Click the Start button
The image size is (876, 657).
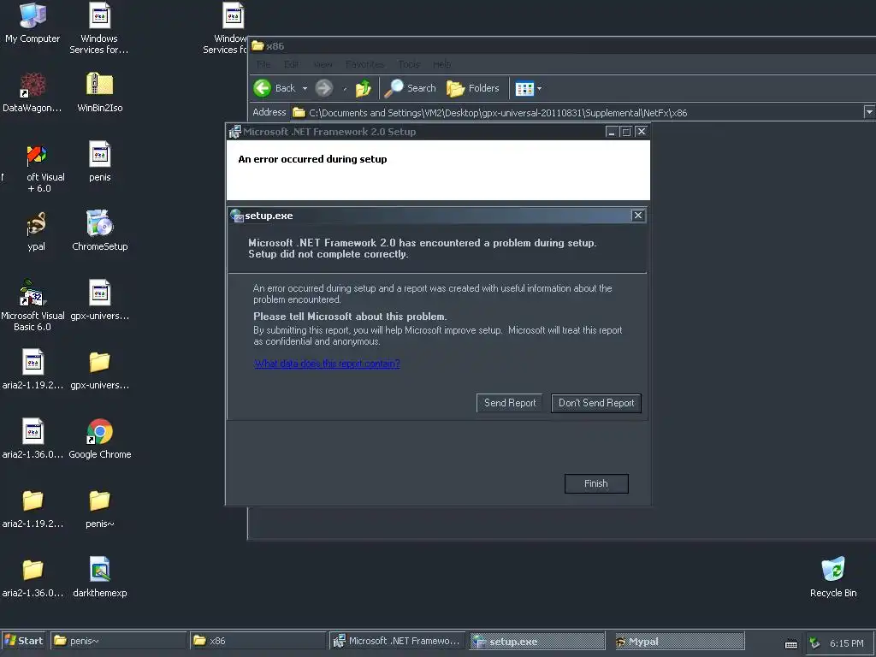pos(23,641)
